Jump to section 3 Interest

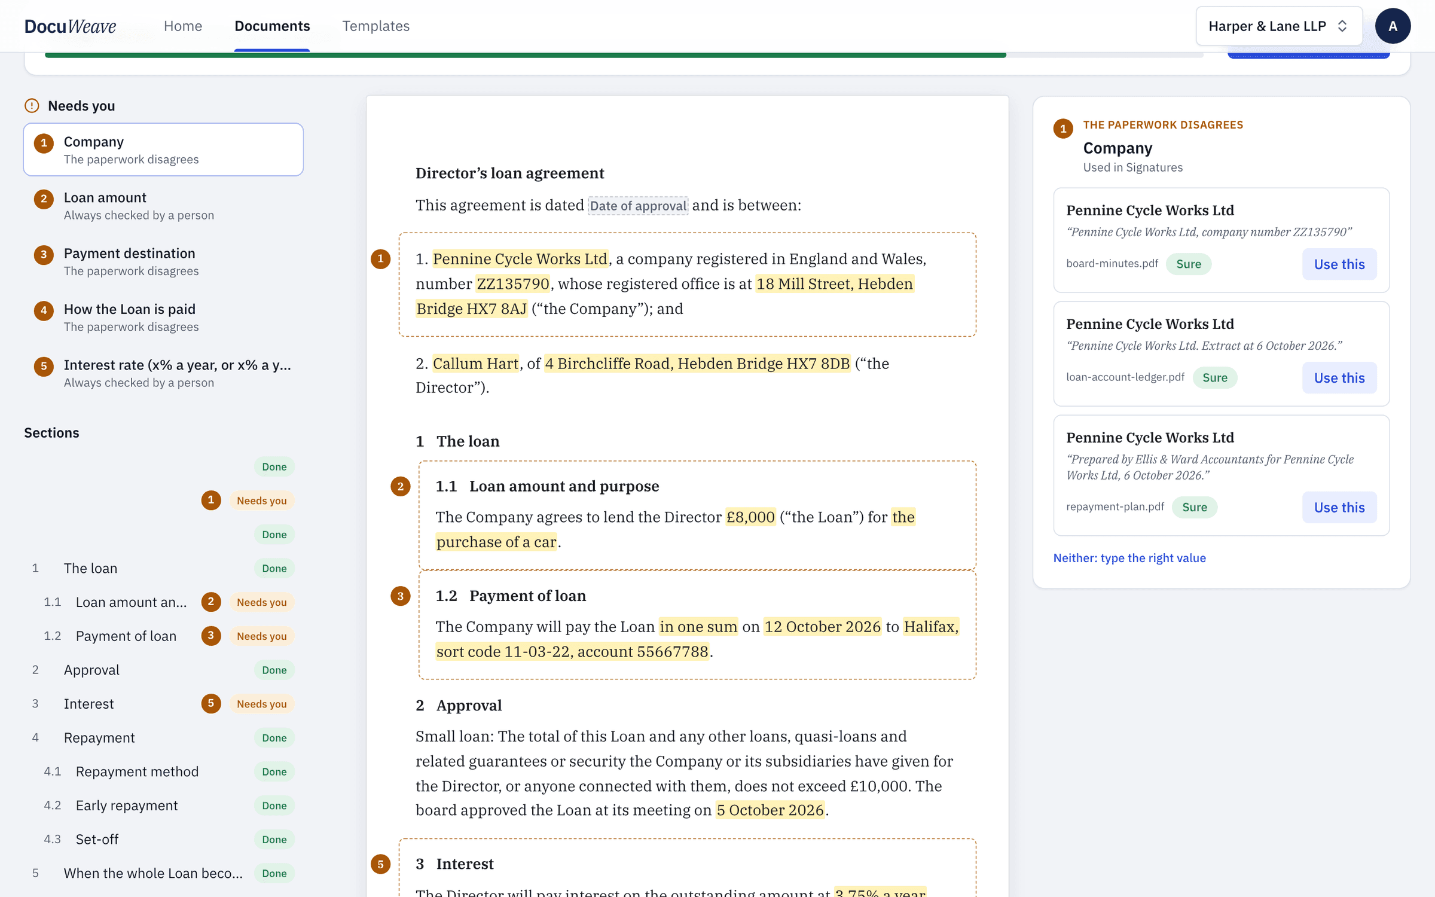pyautogui.click(x=163, y=704)
